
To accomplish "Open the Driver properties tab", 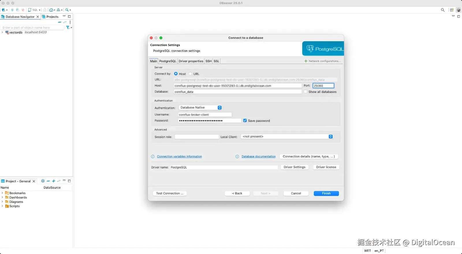I will (x=191, y=61).
